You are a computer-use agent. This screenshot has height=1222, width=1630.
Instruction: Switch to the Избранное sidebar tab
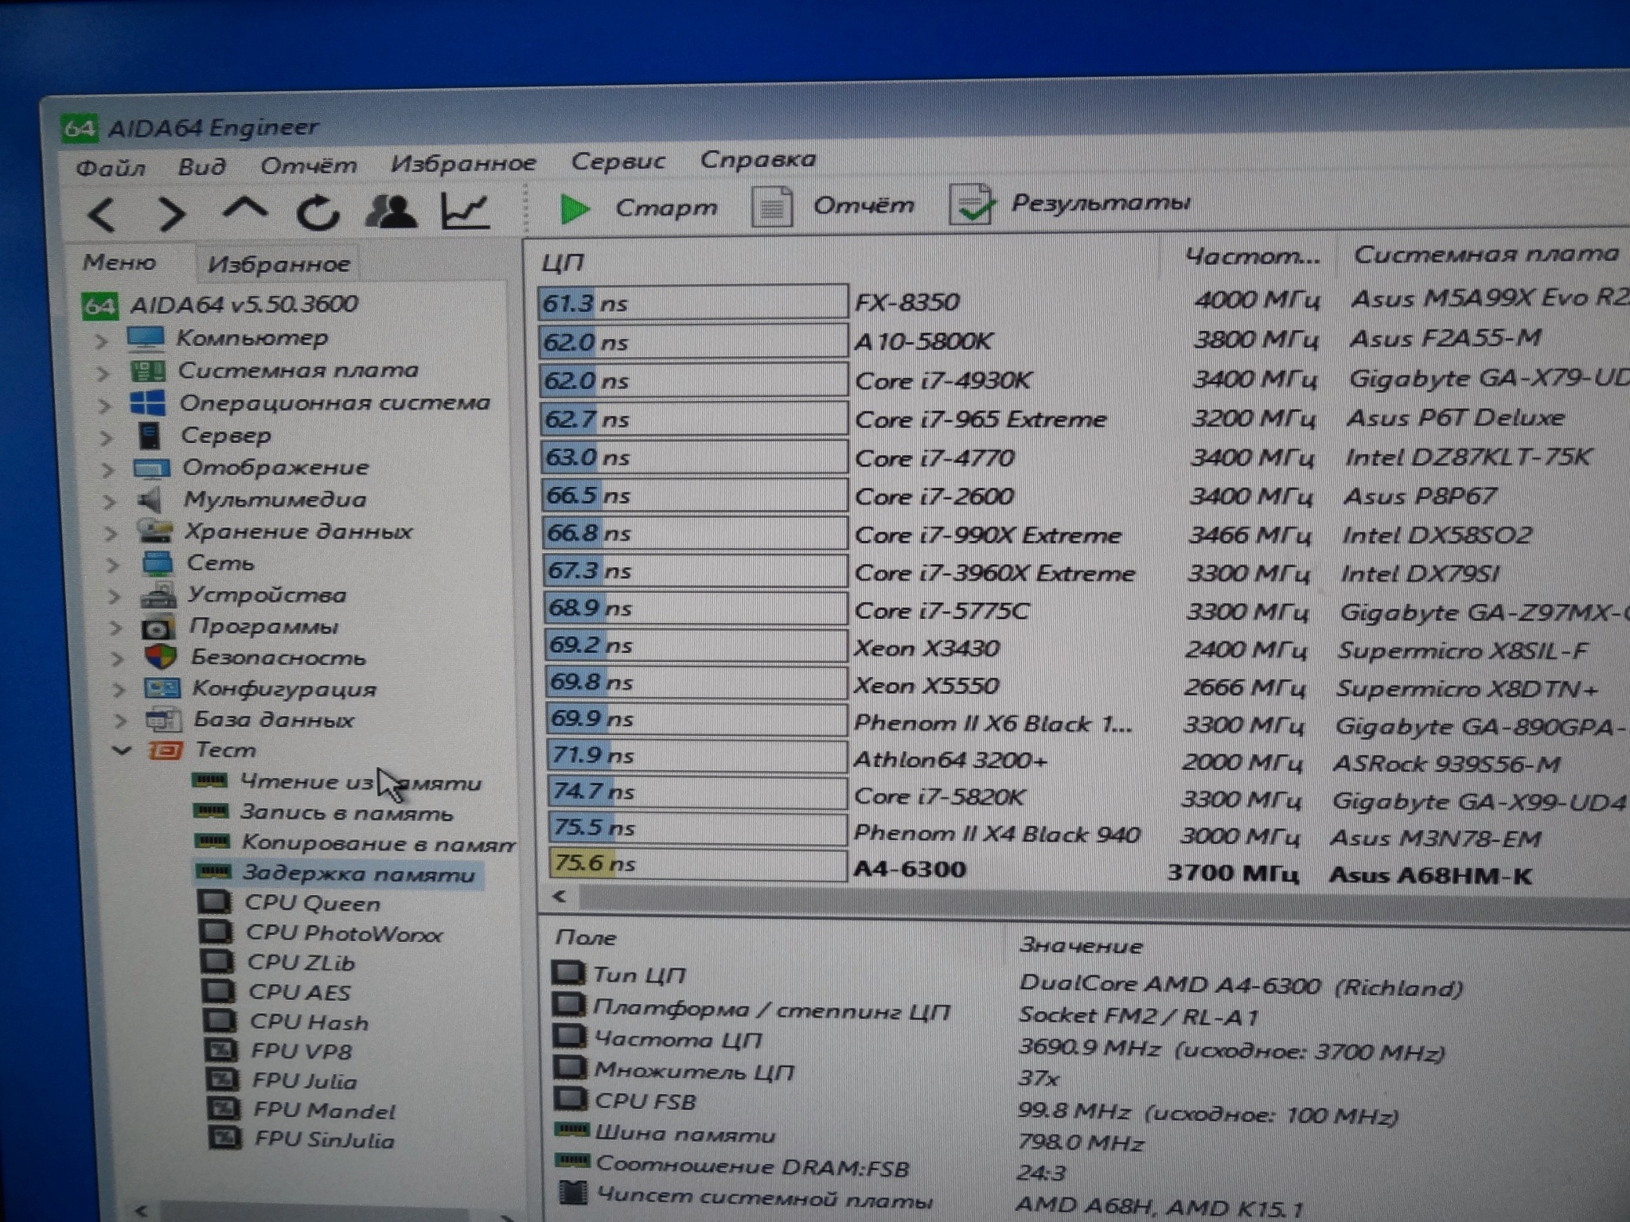278,264
